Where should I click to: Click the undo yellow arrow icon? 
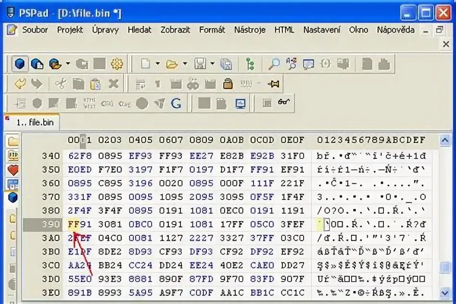20,84
